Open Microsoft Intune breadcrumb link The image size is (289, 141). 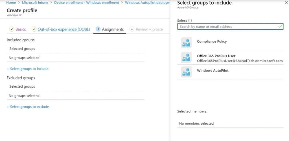35,3
